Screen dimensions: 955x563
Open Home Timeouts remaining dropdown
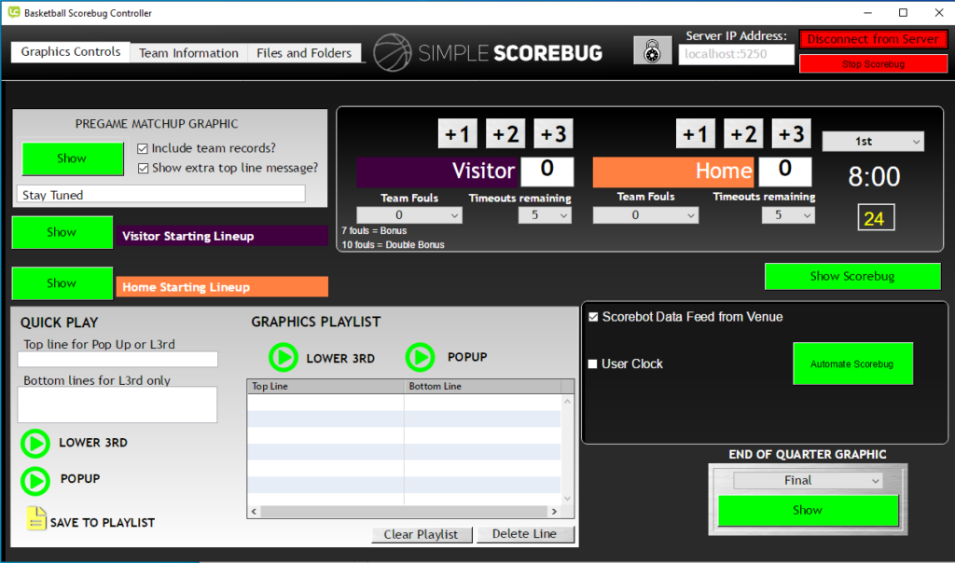(788, 214)
